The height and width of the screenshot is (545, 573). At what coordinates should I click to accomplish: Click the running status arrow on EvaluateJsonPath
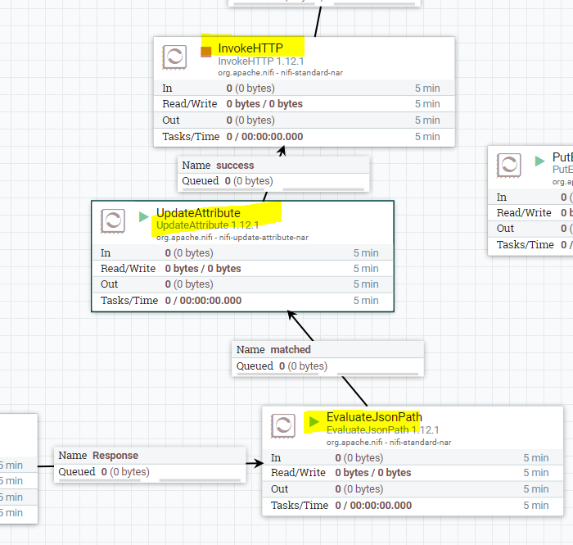coord(314,421)
